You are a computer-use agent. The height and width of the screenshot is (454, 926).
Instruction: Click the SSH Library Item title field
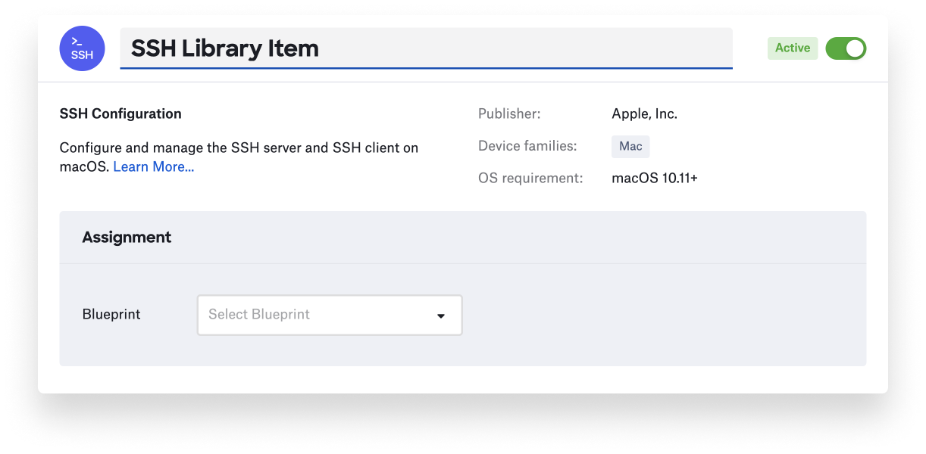point(426,48)
